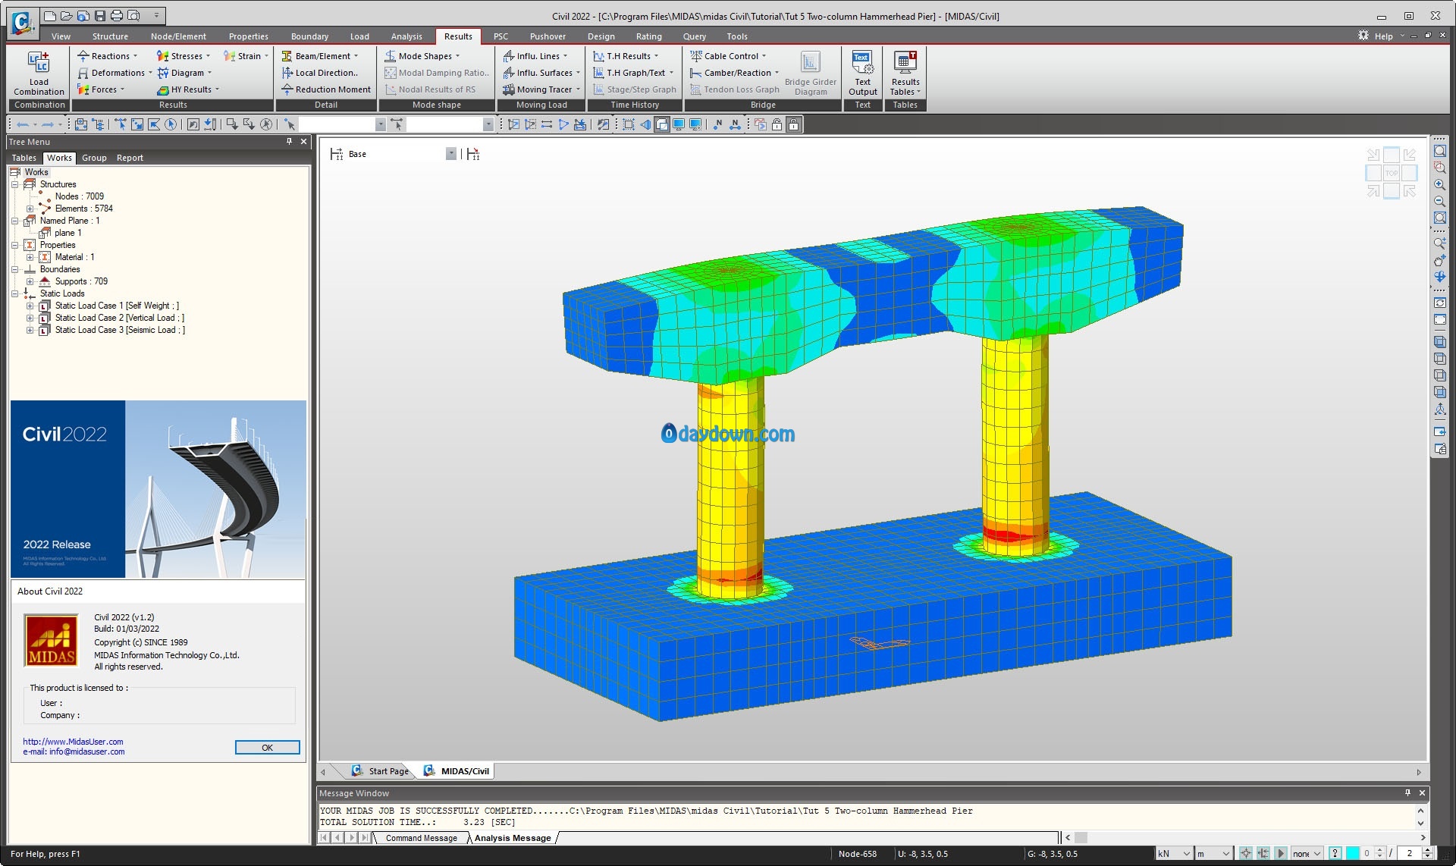The image size is (1456, 866).
Task: Expand the Supports : 709 node
Action: click(x=30, y=281)
